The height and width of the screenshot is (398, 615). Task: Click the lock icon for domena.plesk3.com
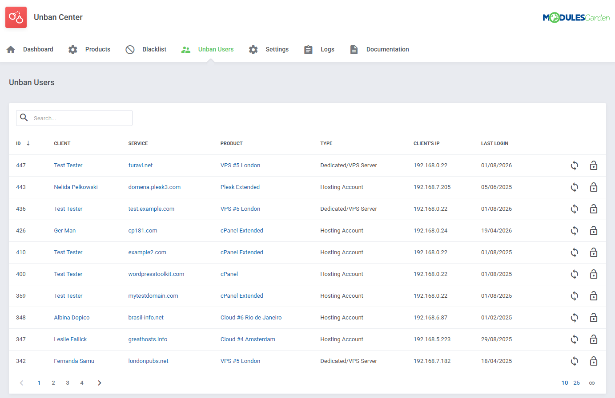[x=594, y=187]
